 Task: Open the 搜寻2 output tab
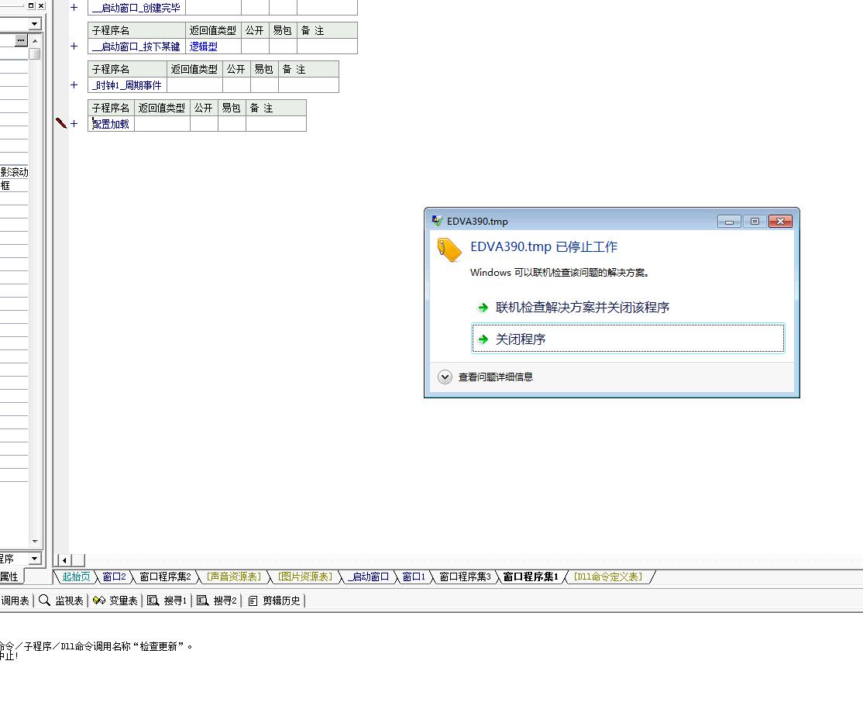coord(217,601)
